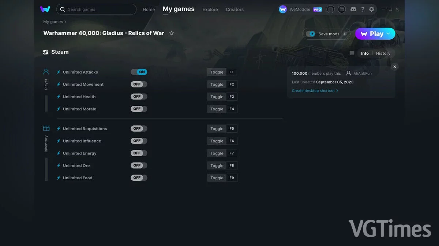Click the lightning icon beside Unlimited Energy
Image resolution: width=439 pixels, height=246 pixels.
[59, 153]
